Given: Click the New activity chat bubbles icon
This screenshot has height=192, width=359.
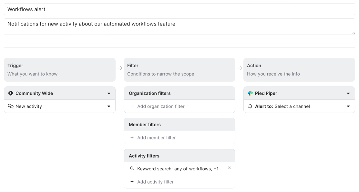Looking at the screenshot, I should (11, 106).
